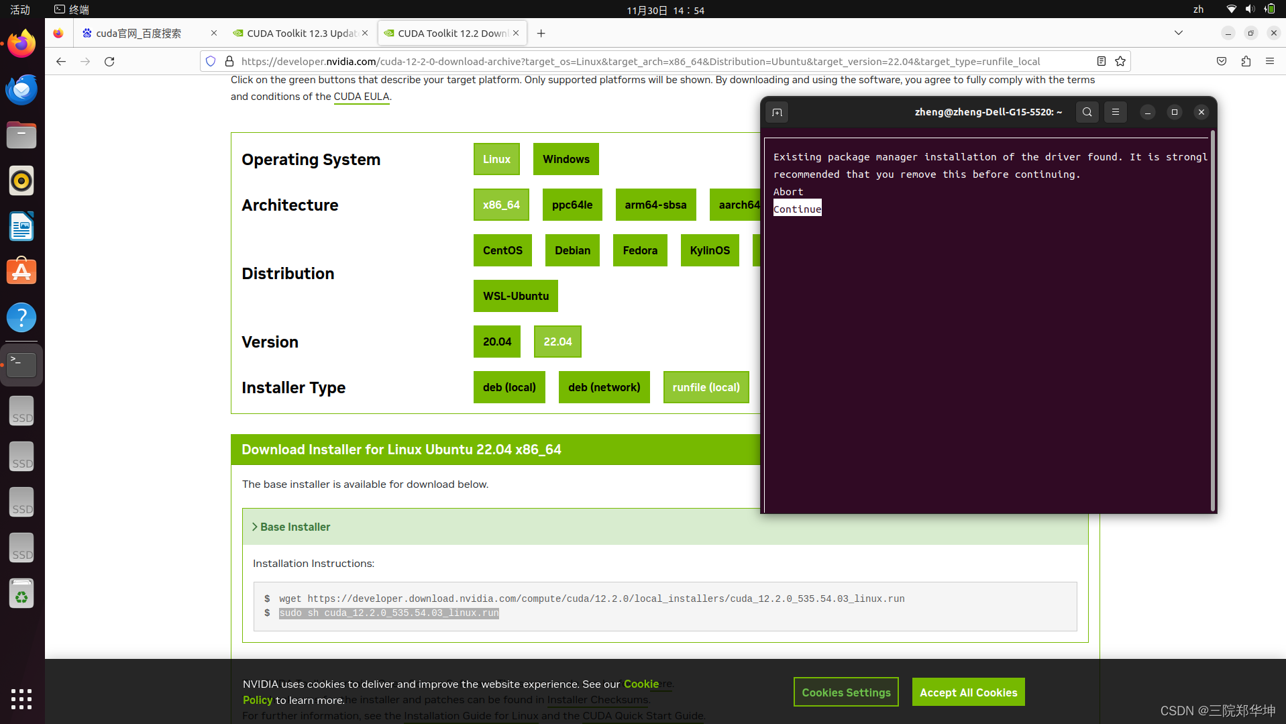The width and height of the screenshot is (1286, 724).
Task: Click the terminal window scrollbar
Action: click(x=1212, y=321)
